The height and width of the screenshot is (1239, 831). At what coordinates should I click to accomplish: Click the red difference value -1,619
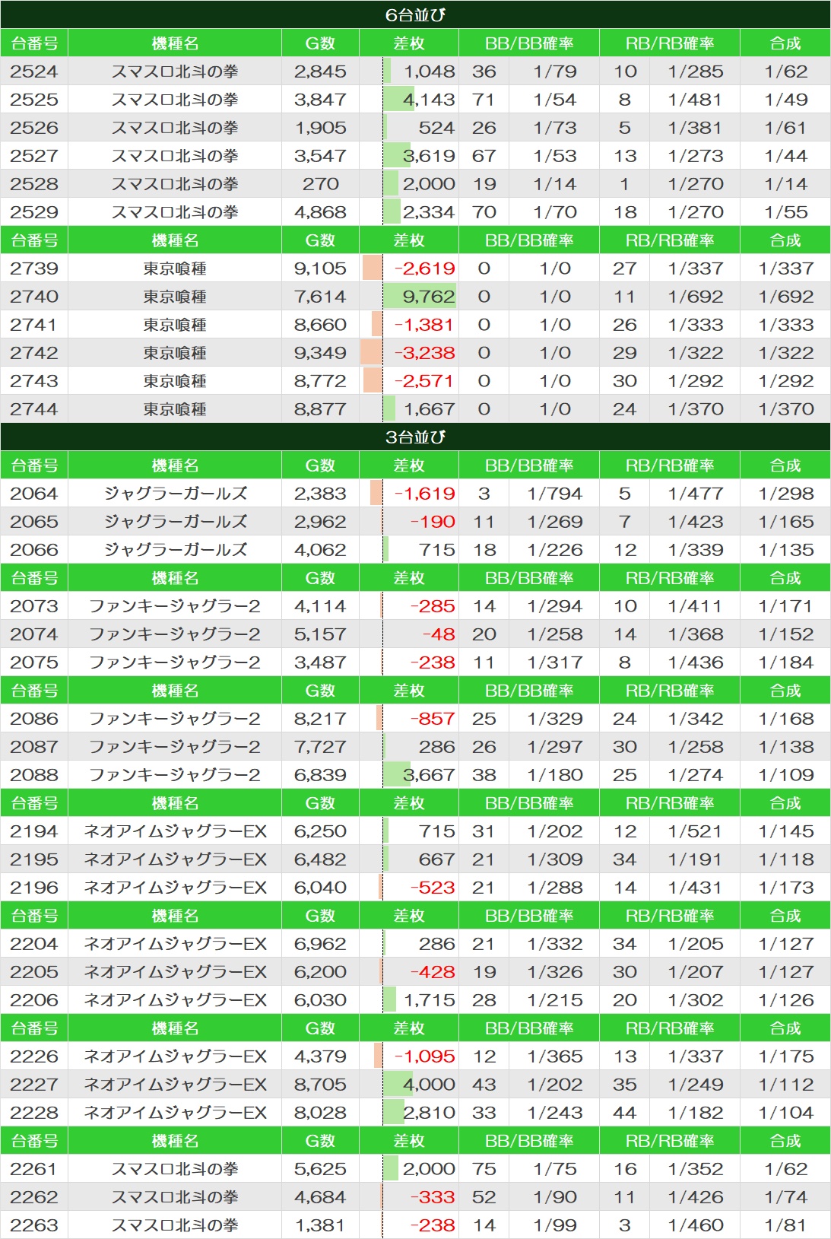(424, 494)
